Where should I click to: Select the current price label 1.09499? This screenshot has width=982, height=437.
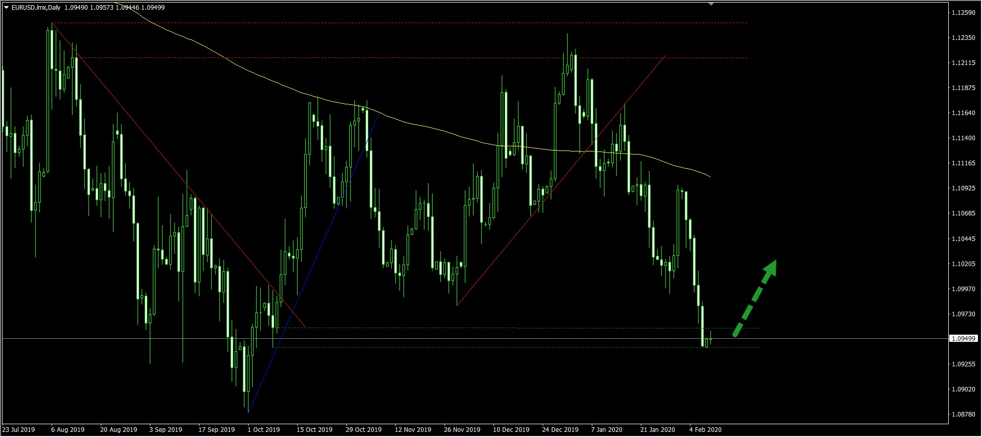964,338
